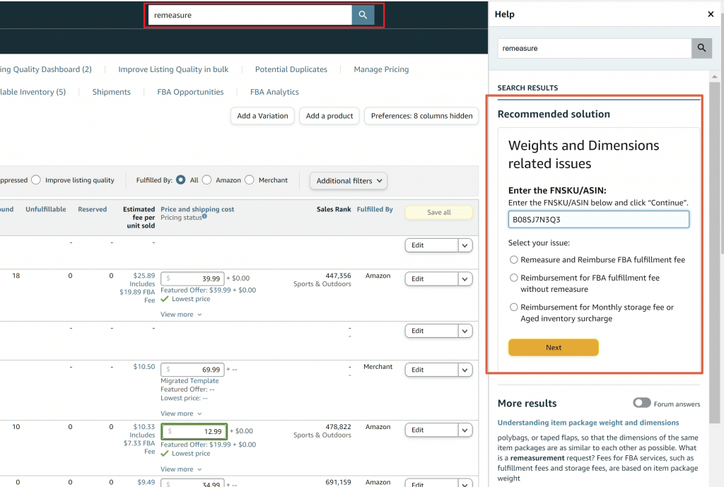Select the Merchant fulfilled-by radio option

(250, 180)
